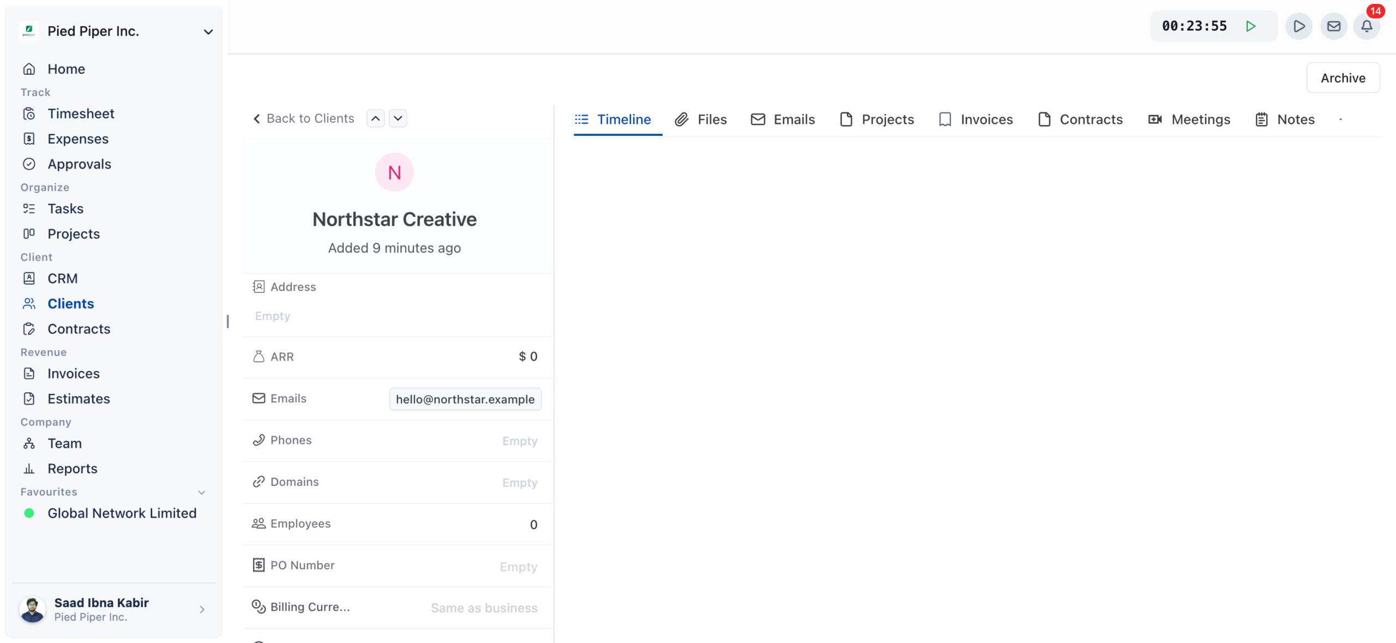1396x643 pixels.
Task: Open the Projects tab
Action: [x=877, y=119]
